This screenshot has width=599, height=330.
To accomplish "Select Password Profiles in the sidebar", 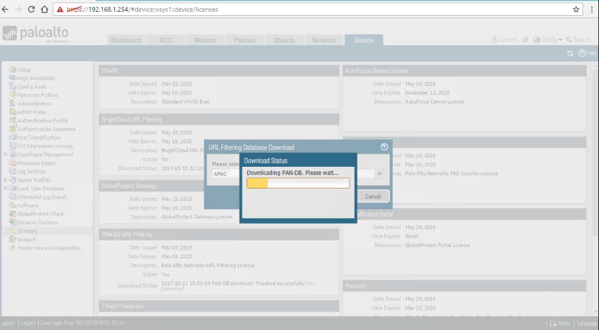I will point(38,95).
